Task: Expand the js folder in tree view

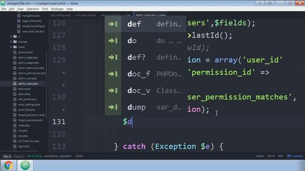Action: [11, 37]
